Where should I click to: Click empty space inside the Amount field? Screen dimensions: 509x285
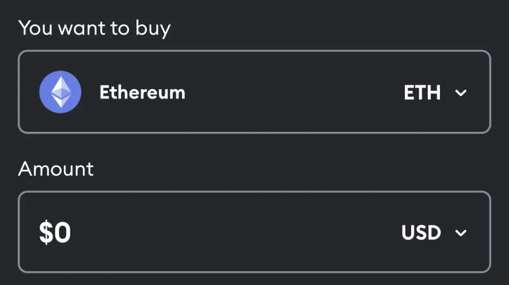click(x=230, y=233)
